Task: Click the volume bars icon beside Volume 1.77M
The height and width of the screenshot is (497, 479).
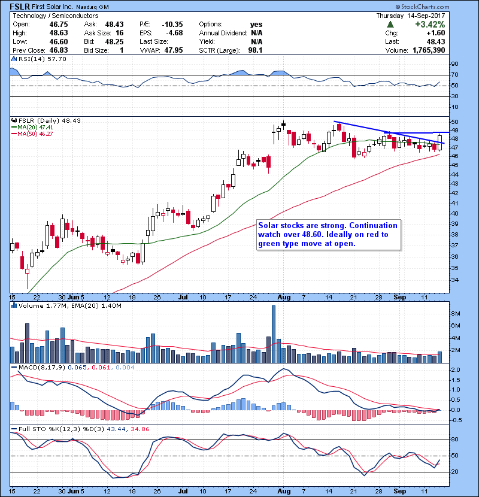Action: point(14,305)
